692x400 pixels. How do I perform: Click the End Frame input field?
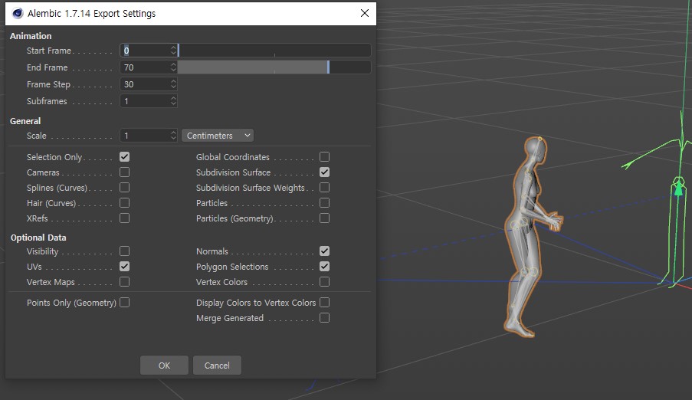tap(145, 67)
